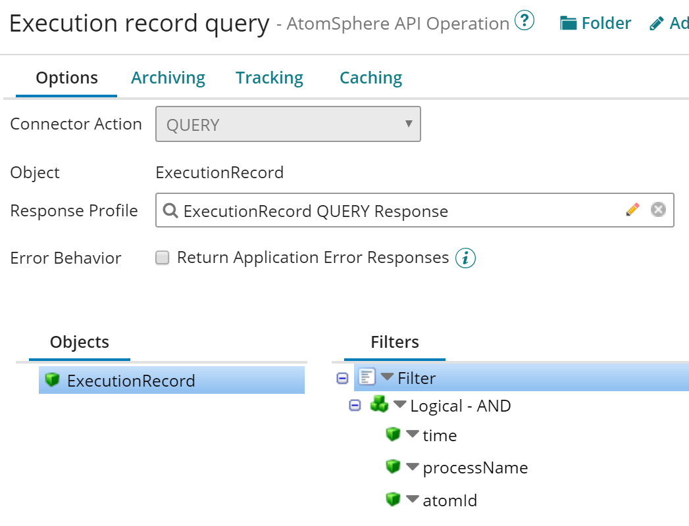Click the Filter document icon
This screenshot has width=689, height=526.
pyautogui.click(x=367, y=377)
